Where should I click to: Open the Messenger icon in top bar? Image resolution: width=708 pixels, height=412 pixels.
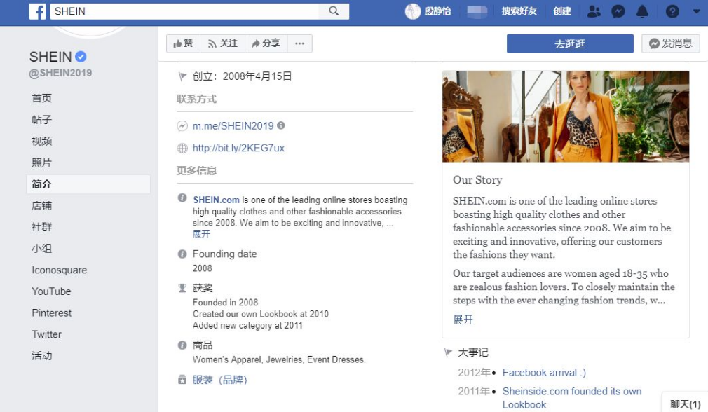point(618,11)
